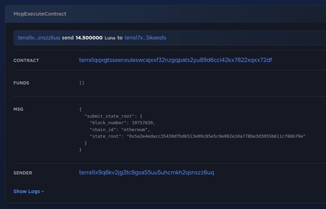Click the MSG field label
Image resolution: width=326 pixels, height=209 pixels.
coord(18,109)
